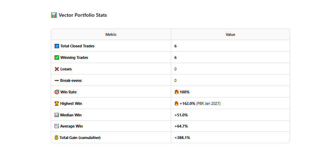310x147 pixels.
Task: Click the PBR Jan 2027 text
Action: 208,103
